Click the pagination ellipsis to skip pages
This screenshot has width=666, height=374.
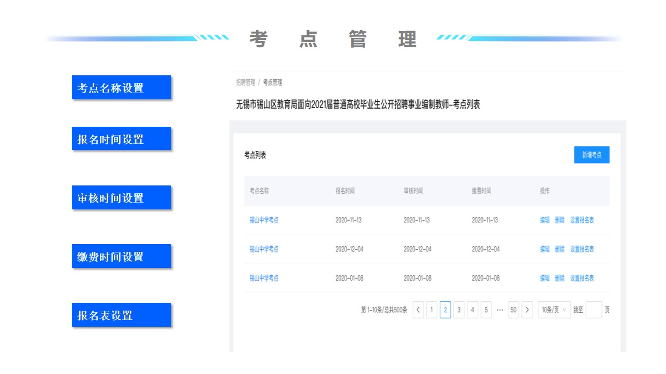[499, 310]
